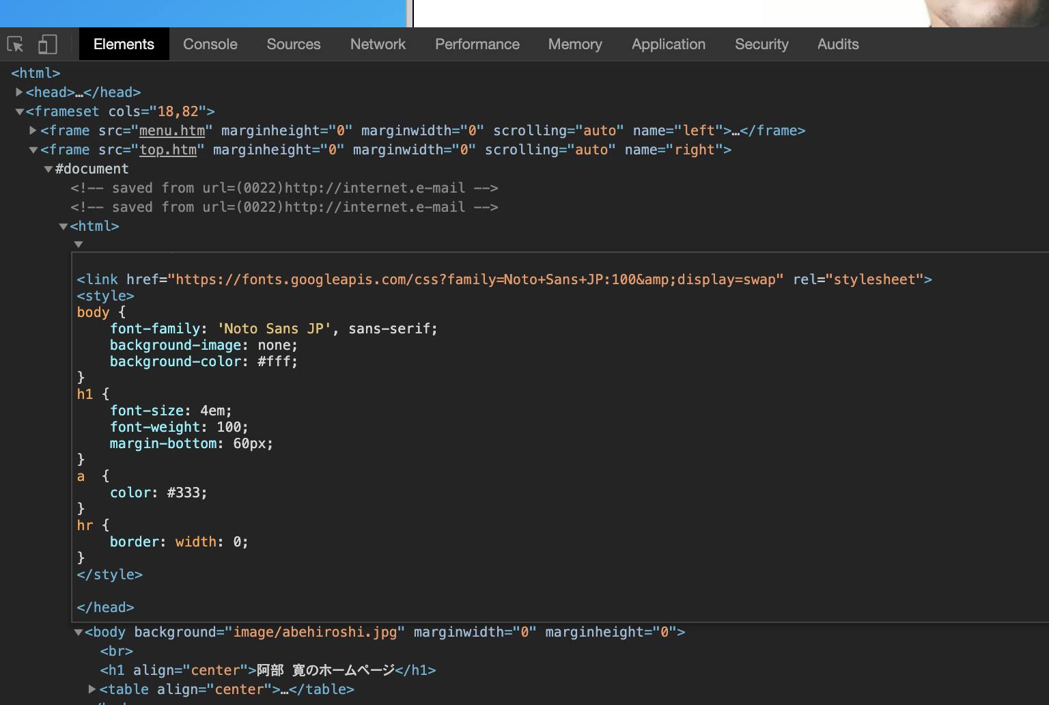The width and height of the screenshot is (1049, 705).
Task: Select the root html tag line
Action: pos(36,73)
